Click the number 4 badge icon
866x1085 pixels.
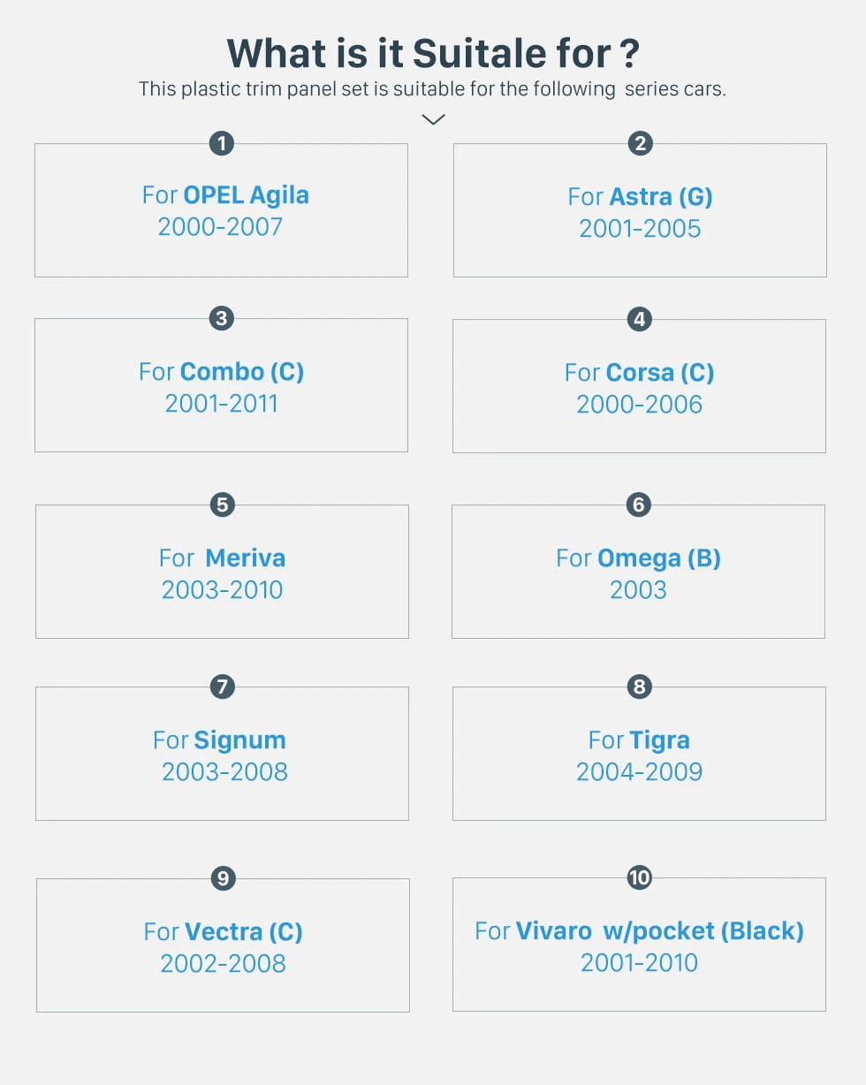639,319
